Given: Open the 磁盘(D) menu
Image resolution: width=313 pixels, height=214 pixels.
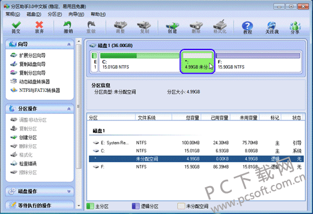Looking at the screenshot, I should 34,14.
